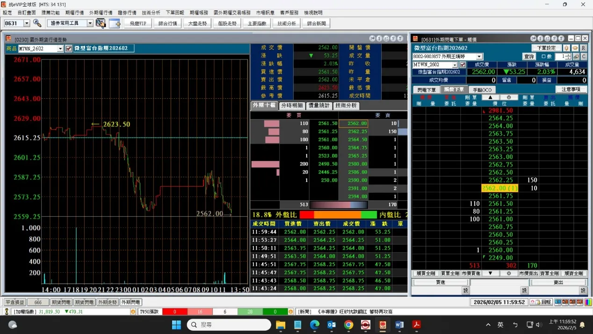Click the 2562.00 price row in ladder
The width and height of the screenshot is (593, 334).
click(x=500, y=188)
